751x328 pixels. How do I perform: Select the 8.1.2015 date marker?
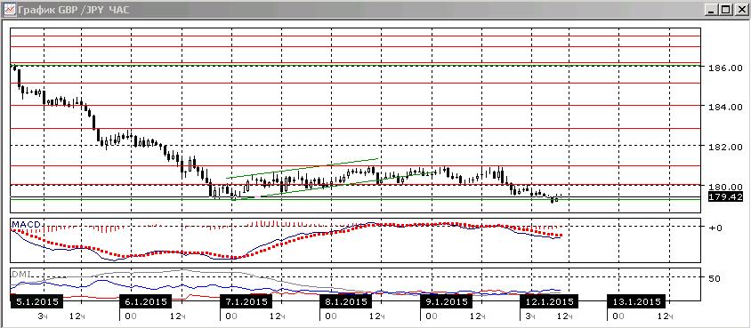[x=346, y=301]
